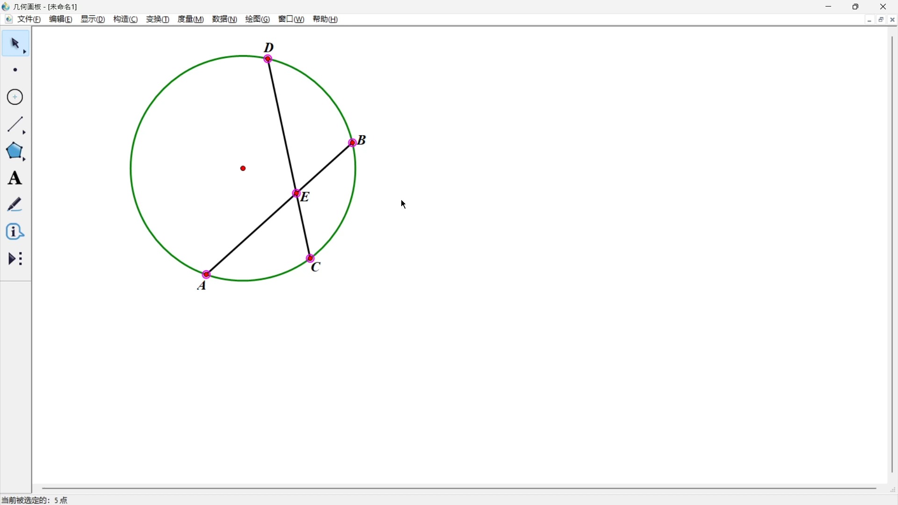Click the document icon in menu bar

[8, 19]
